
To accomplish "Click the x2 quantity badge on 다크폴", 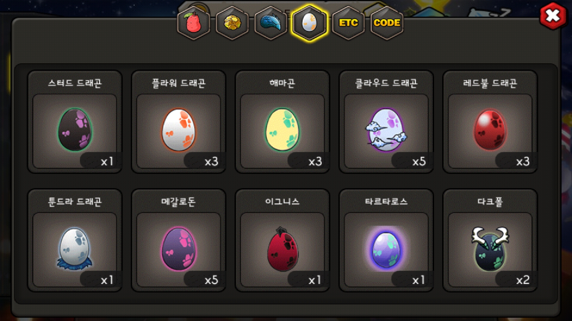I will click(x=523, y=280).
